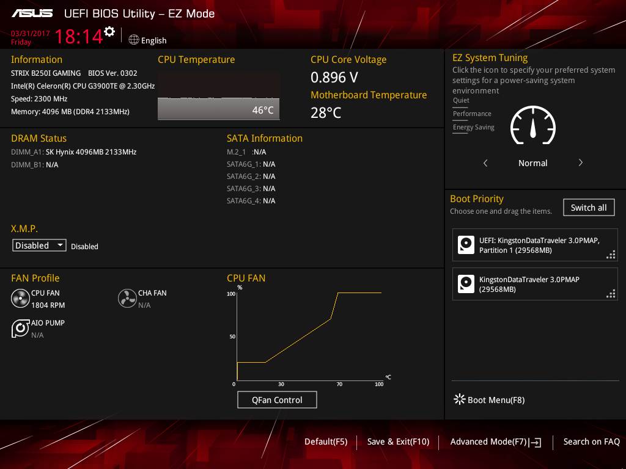Click the 28°C motherboard temperature value

(326, 113)
